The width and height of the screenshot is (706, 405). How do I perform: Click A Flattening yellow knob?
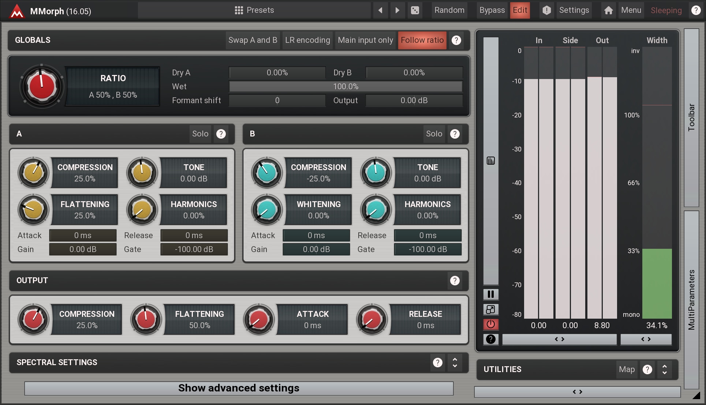[x=33, y=210]
